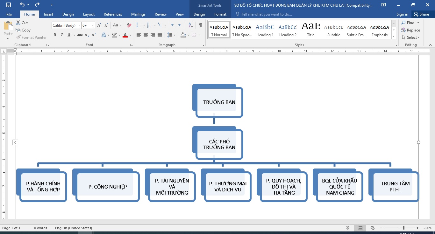The image size is (435, 234).
Task: Toggle Show/Hide paragraph marks
Action: point(200,25)
